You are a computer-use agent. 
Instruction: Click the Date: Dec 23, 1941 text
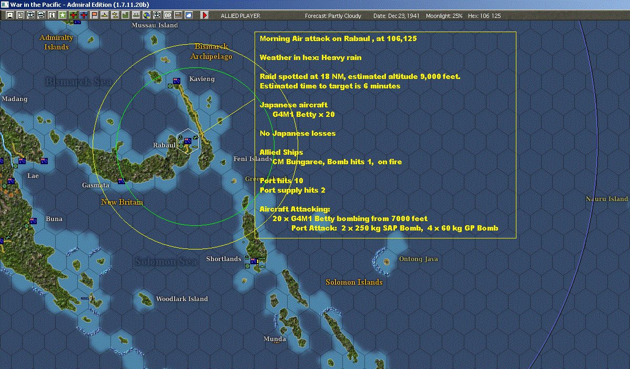click(396, 16)
